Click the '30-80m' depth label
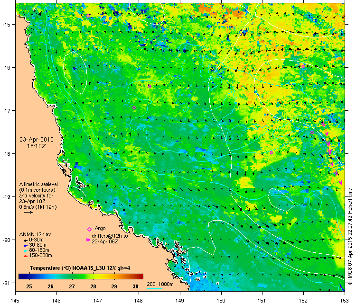The height and width of the screenshot is (303, 356). (x=37, y=245)
